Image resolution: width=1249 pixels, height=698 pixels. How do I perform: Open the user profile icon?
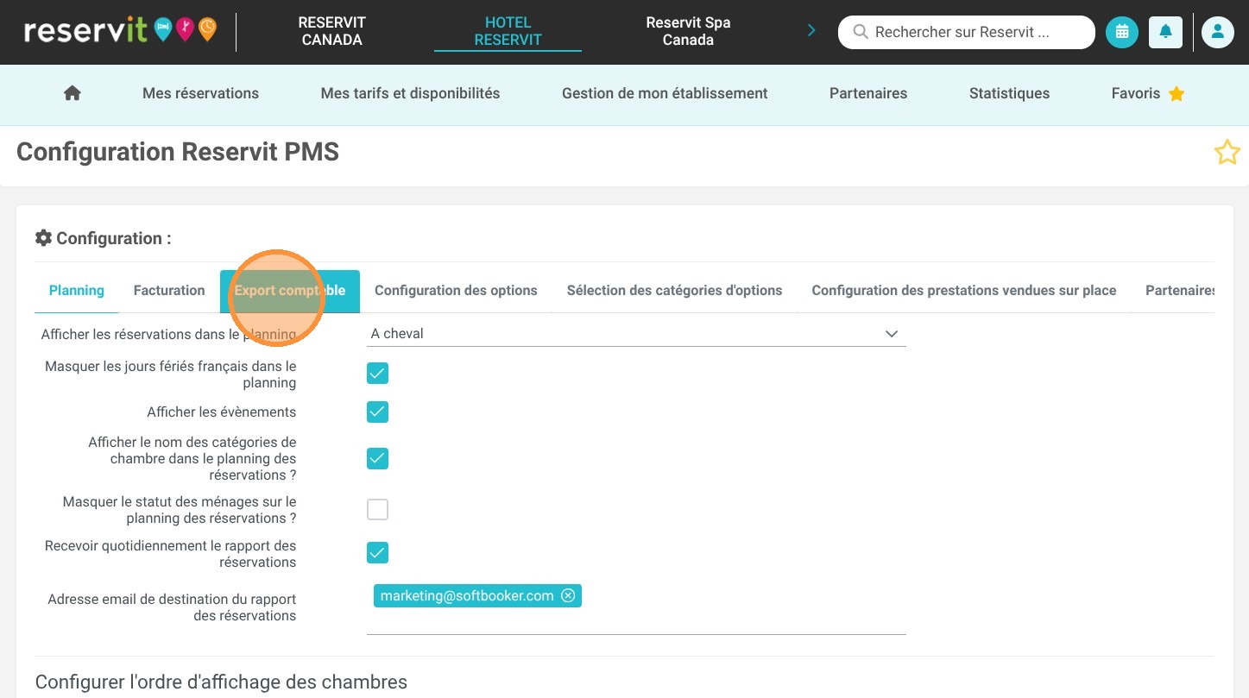tap(1218, 32)
